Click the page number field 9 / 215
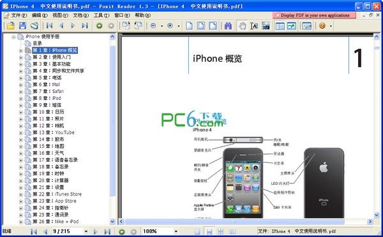Screen dimensions: 383x237 click(68, 231)
